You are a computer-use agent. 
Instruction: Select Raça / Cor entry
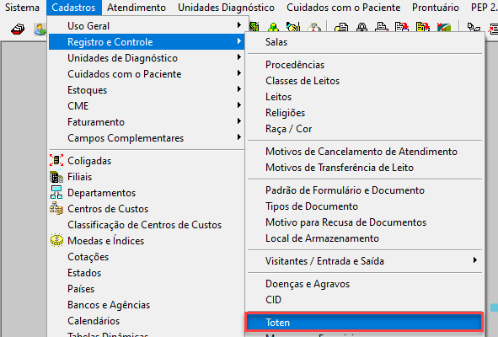pos(365,129)
